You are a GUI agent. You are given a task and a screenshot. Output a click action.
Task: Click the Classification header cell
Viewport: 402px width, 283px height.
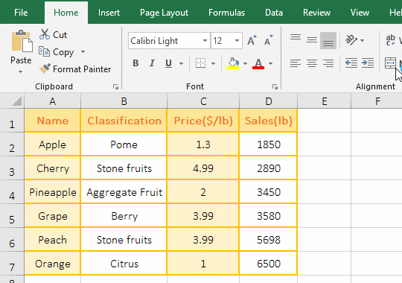(124, 121)
